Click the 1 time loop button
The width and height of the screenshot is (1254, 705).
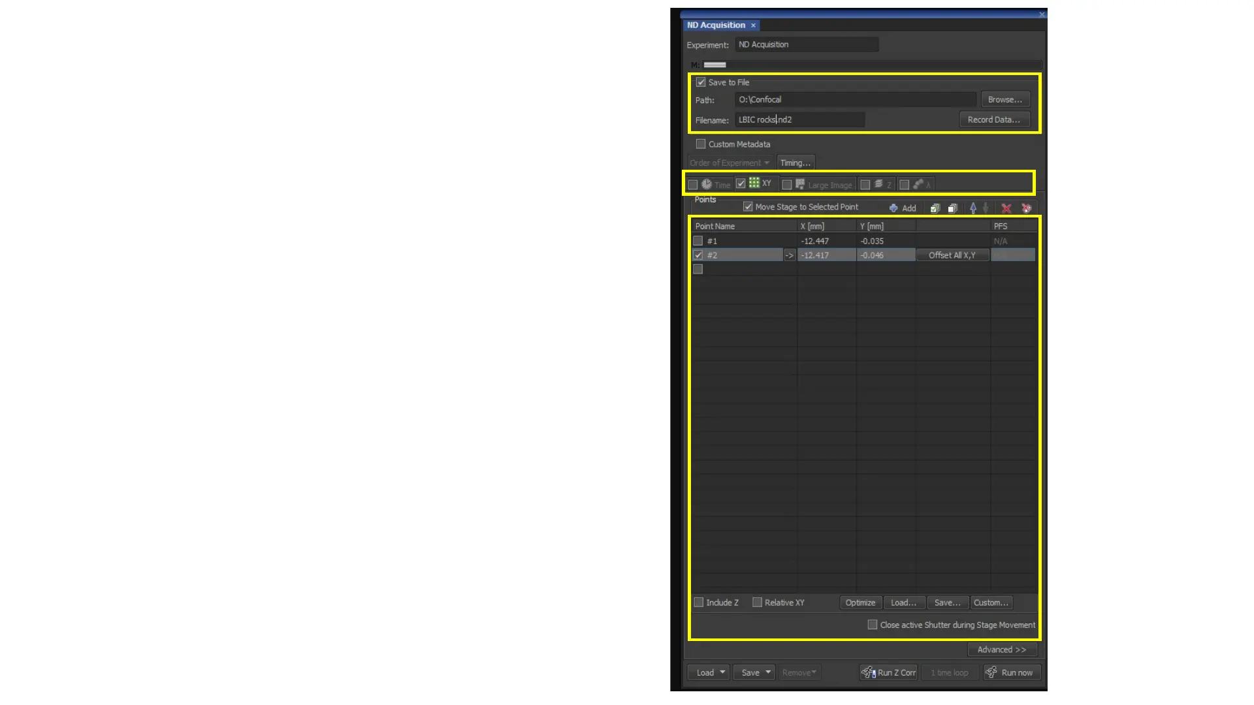click(950, 672)
